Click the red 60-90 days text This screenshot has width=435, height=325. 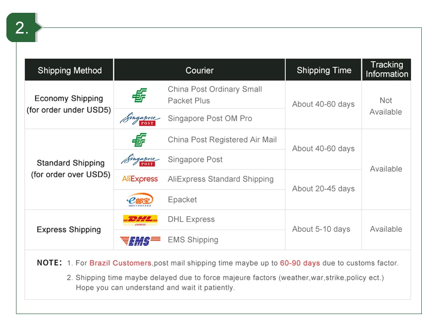[300, 263]
